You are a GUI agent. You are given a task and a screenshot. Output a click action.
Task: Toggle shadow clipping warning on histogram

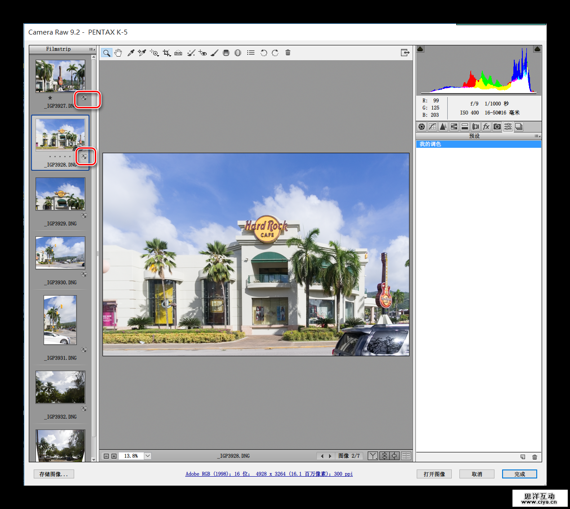point(420,49)
